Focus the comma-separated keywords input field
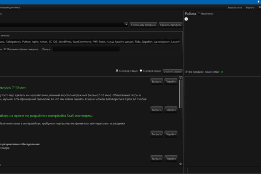This screenshot has width=261, height=174. (x=90, y=42)
